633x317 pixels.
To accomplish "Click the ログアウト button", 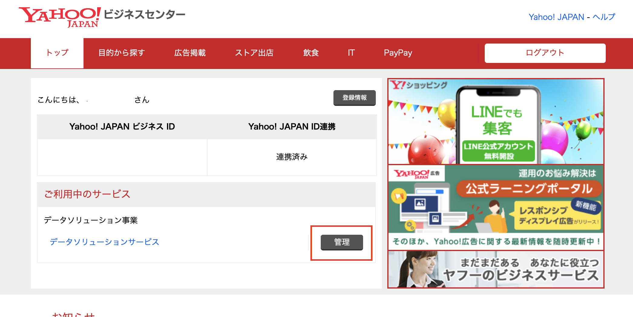I will click(545, 53).
